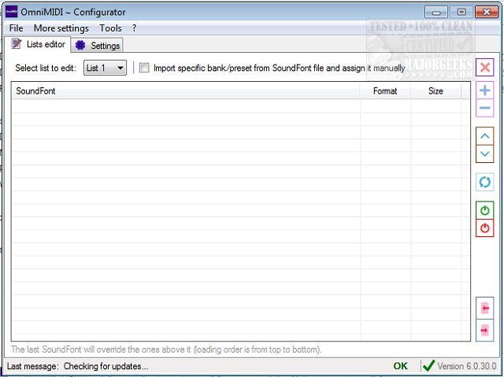This screenshot has height=377, width=504.
Task: Reload the list with the refresh icon
Action: (485, 182)
